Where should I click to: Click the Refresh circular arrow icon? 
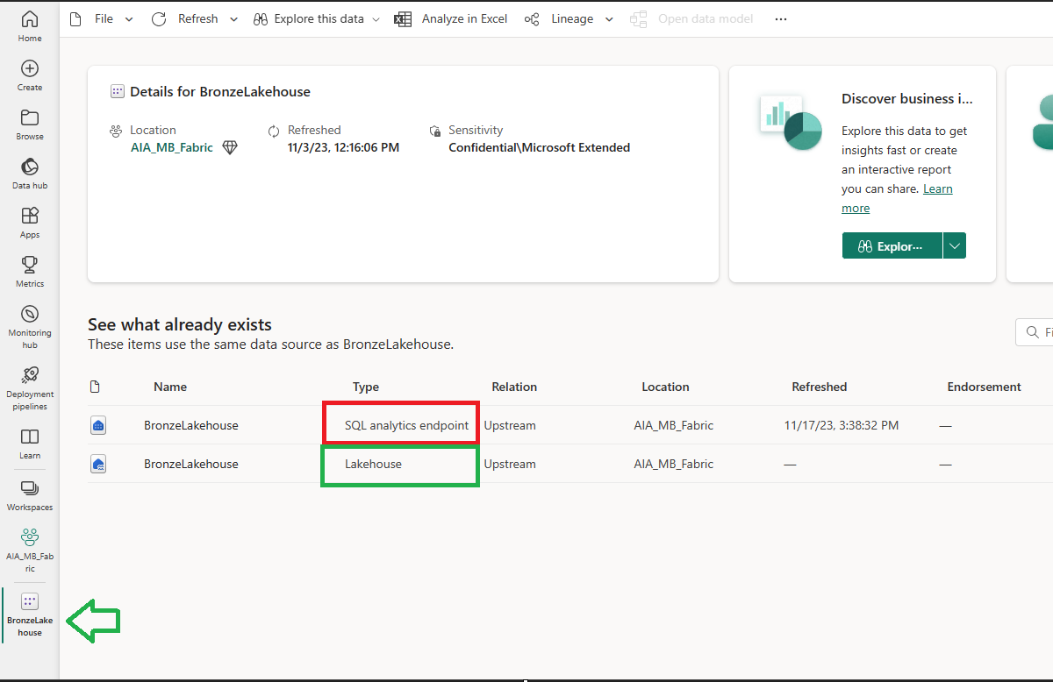click(x=159, y=19)
